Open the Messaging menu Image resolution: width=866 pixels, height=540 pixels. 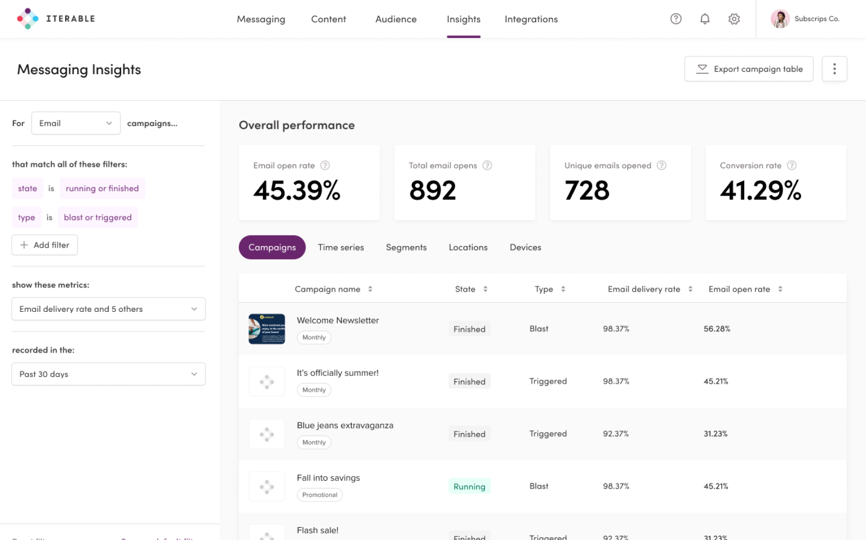[261, 19]
